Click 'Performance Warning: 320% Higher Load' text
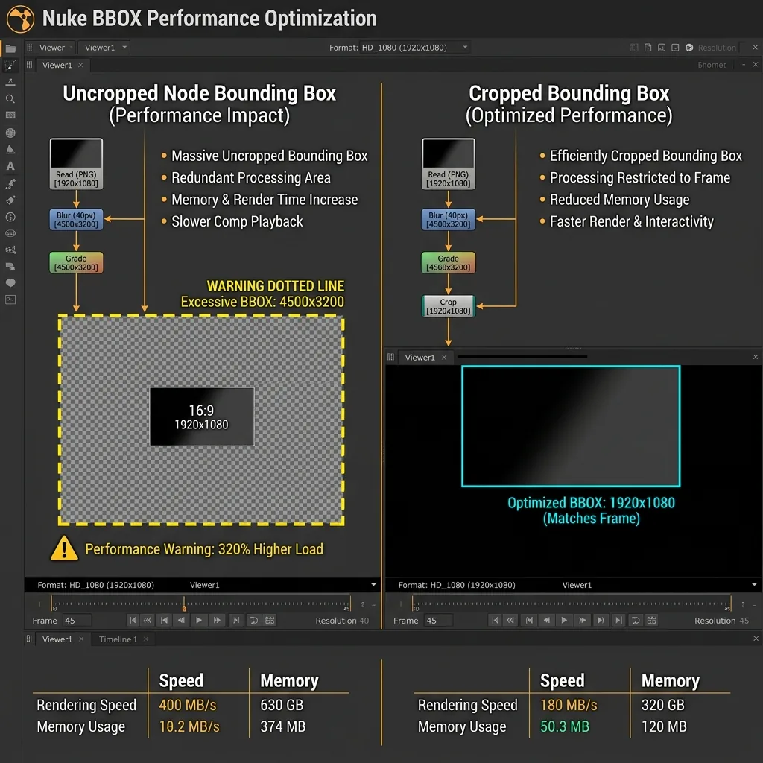 pos(204,549)
